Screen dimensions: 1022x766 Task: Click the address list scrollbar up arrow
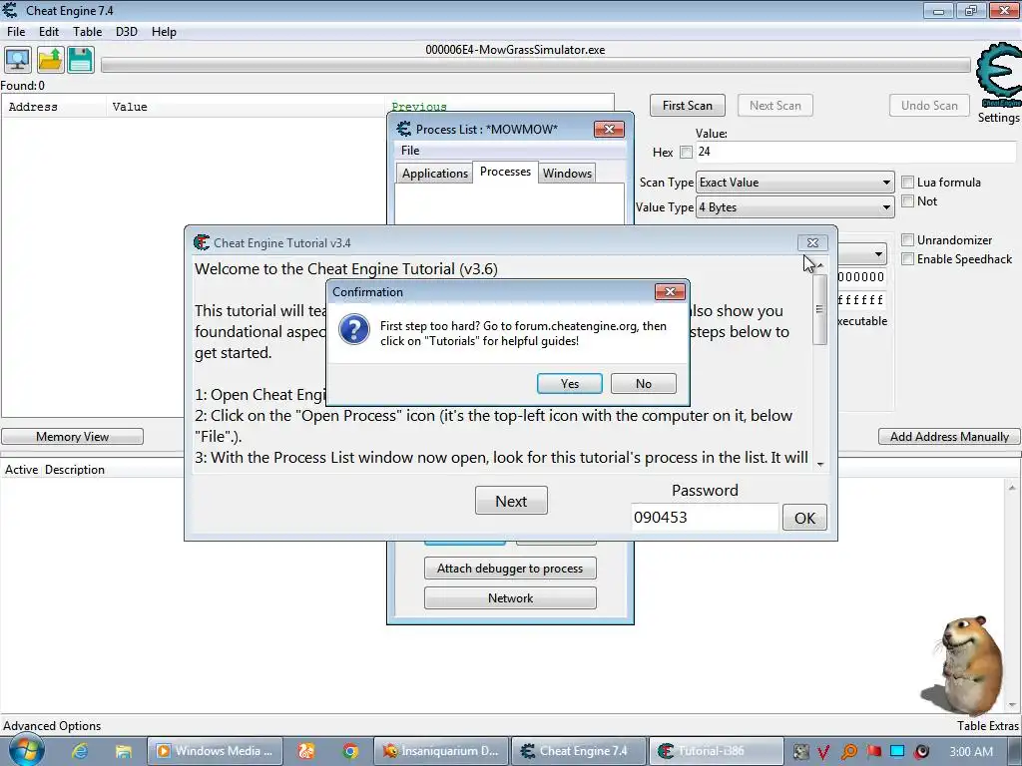coord(1012,487)
